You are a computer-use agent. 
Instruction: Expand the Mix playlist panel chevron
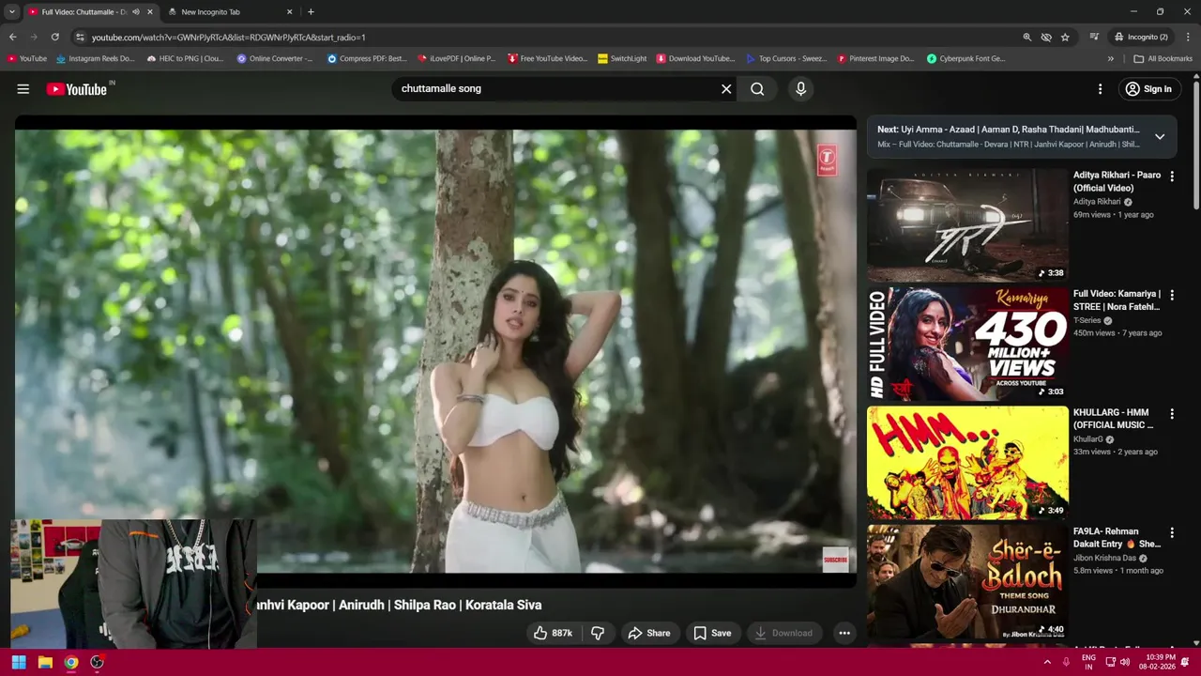[1160, 136]
